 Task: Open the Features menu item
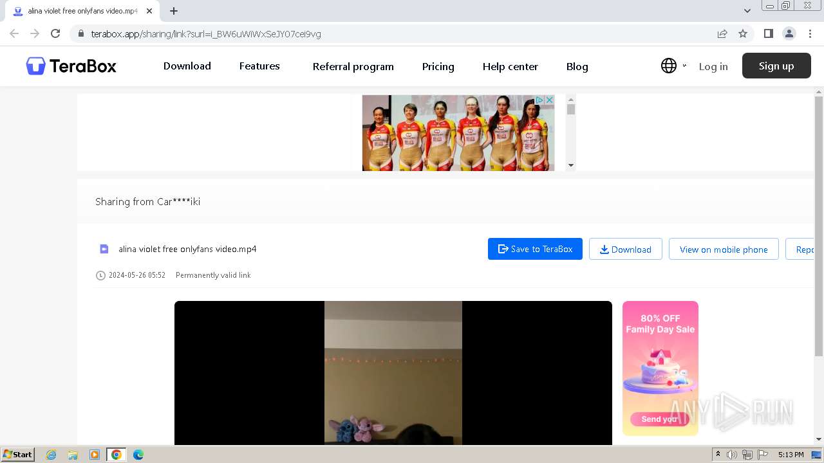259,66
